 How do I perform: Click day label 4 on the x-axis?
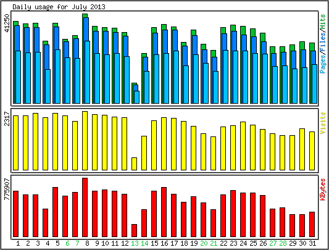coord(48,243)
